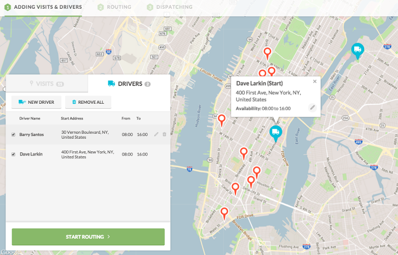This screenshot has height=255, width=398.
Task: Close the Dave Larkin info popup
Action: [x=315, y=81]
